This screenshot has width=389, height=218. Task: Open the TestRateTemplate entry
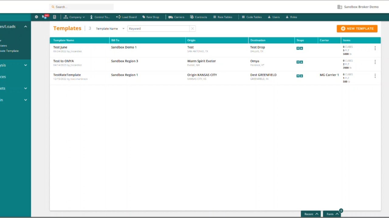pos(67,75)
